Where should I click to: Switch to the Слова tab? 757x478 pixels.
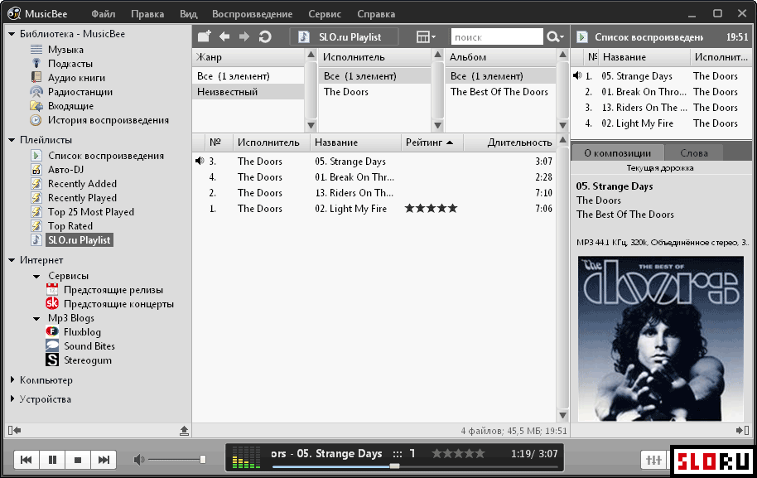693,153
